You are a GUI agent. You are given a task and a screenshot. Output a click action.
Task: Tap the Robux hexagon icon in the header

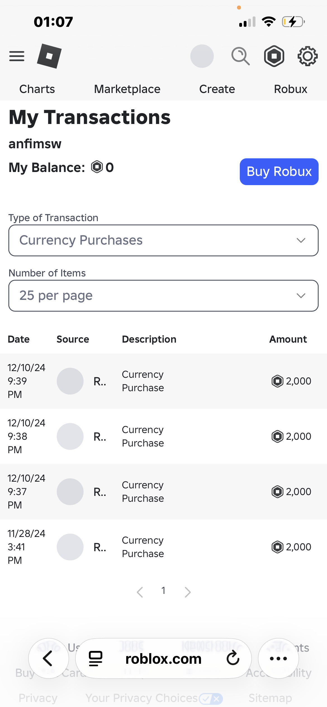point(274,56)
